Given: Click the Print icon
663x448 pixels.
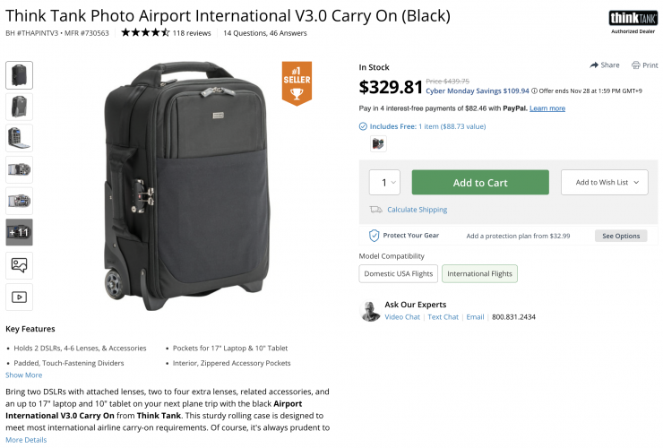Looking at the screenshot, I should pos(635,65).
